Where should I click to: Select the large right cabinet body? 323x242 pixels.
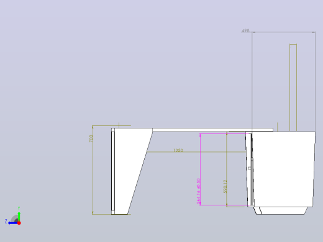click(283, 169)
